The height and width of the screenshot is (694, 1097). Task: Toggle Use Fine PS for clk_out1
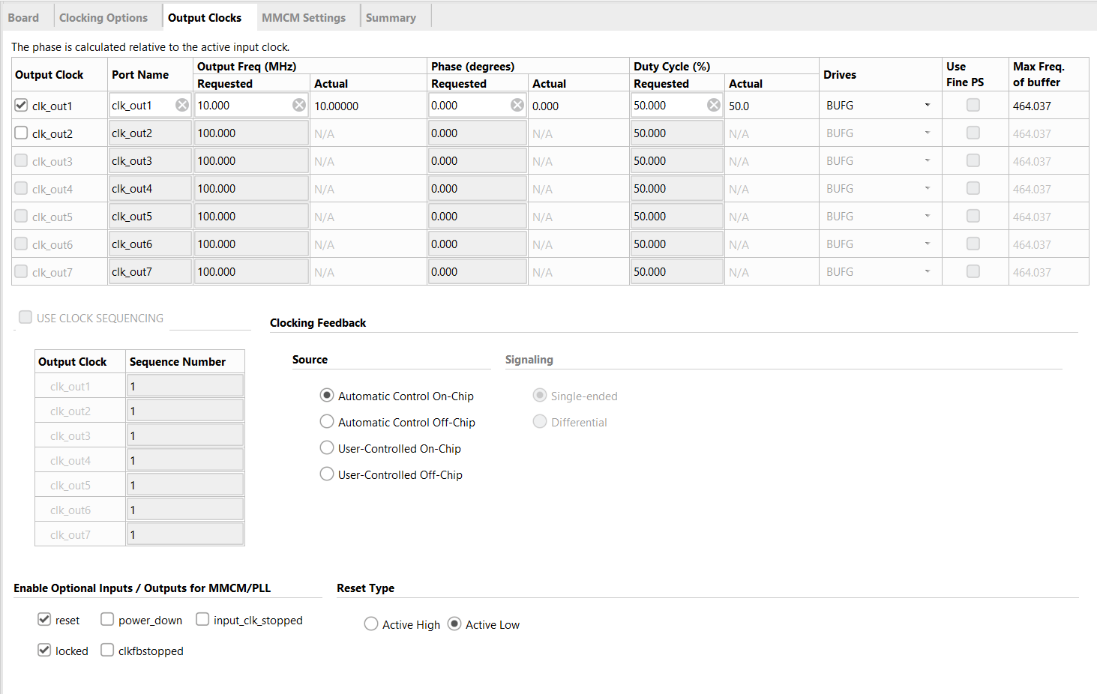coord(973,105)
